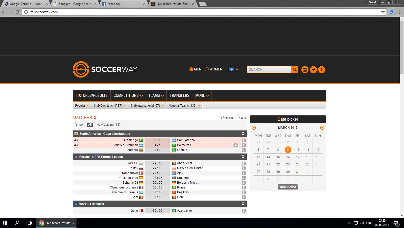
Task: Open UEFA Europa League arrow icon
Action: pos(243,157)
